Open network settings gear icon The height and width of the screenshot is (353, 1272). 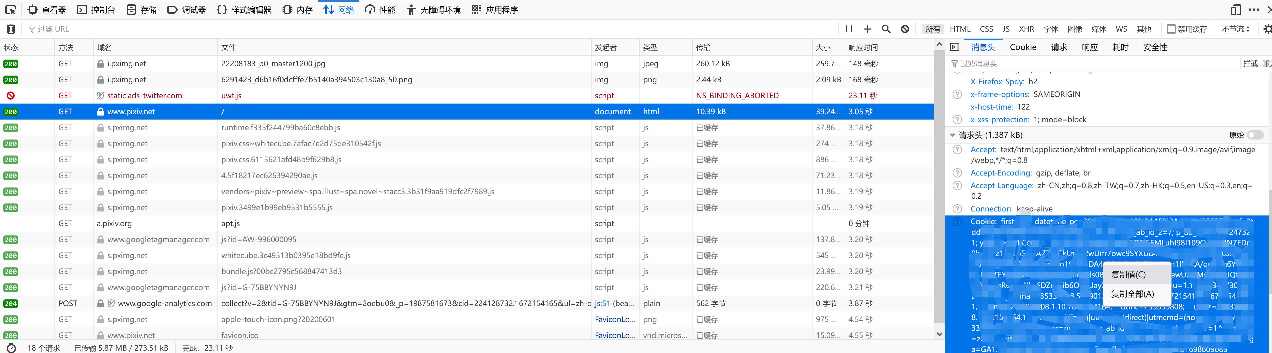coord(1267,29)
